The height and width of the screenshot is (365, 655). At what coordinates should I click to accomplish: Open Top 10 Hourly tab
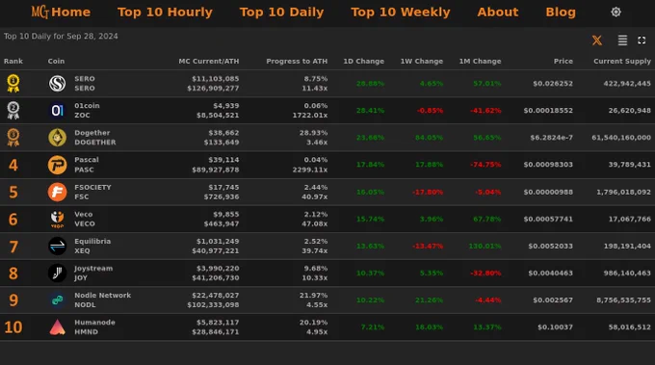coord(165,13)
